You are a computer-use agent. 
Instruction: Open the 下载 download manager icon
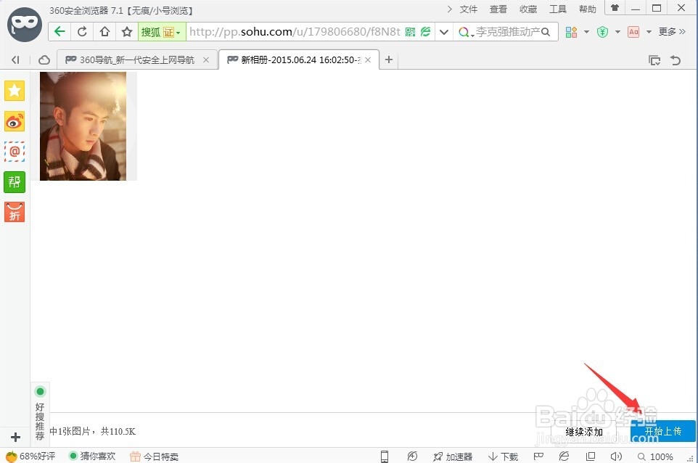[503, 456]
